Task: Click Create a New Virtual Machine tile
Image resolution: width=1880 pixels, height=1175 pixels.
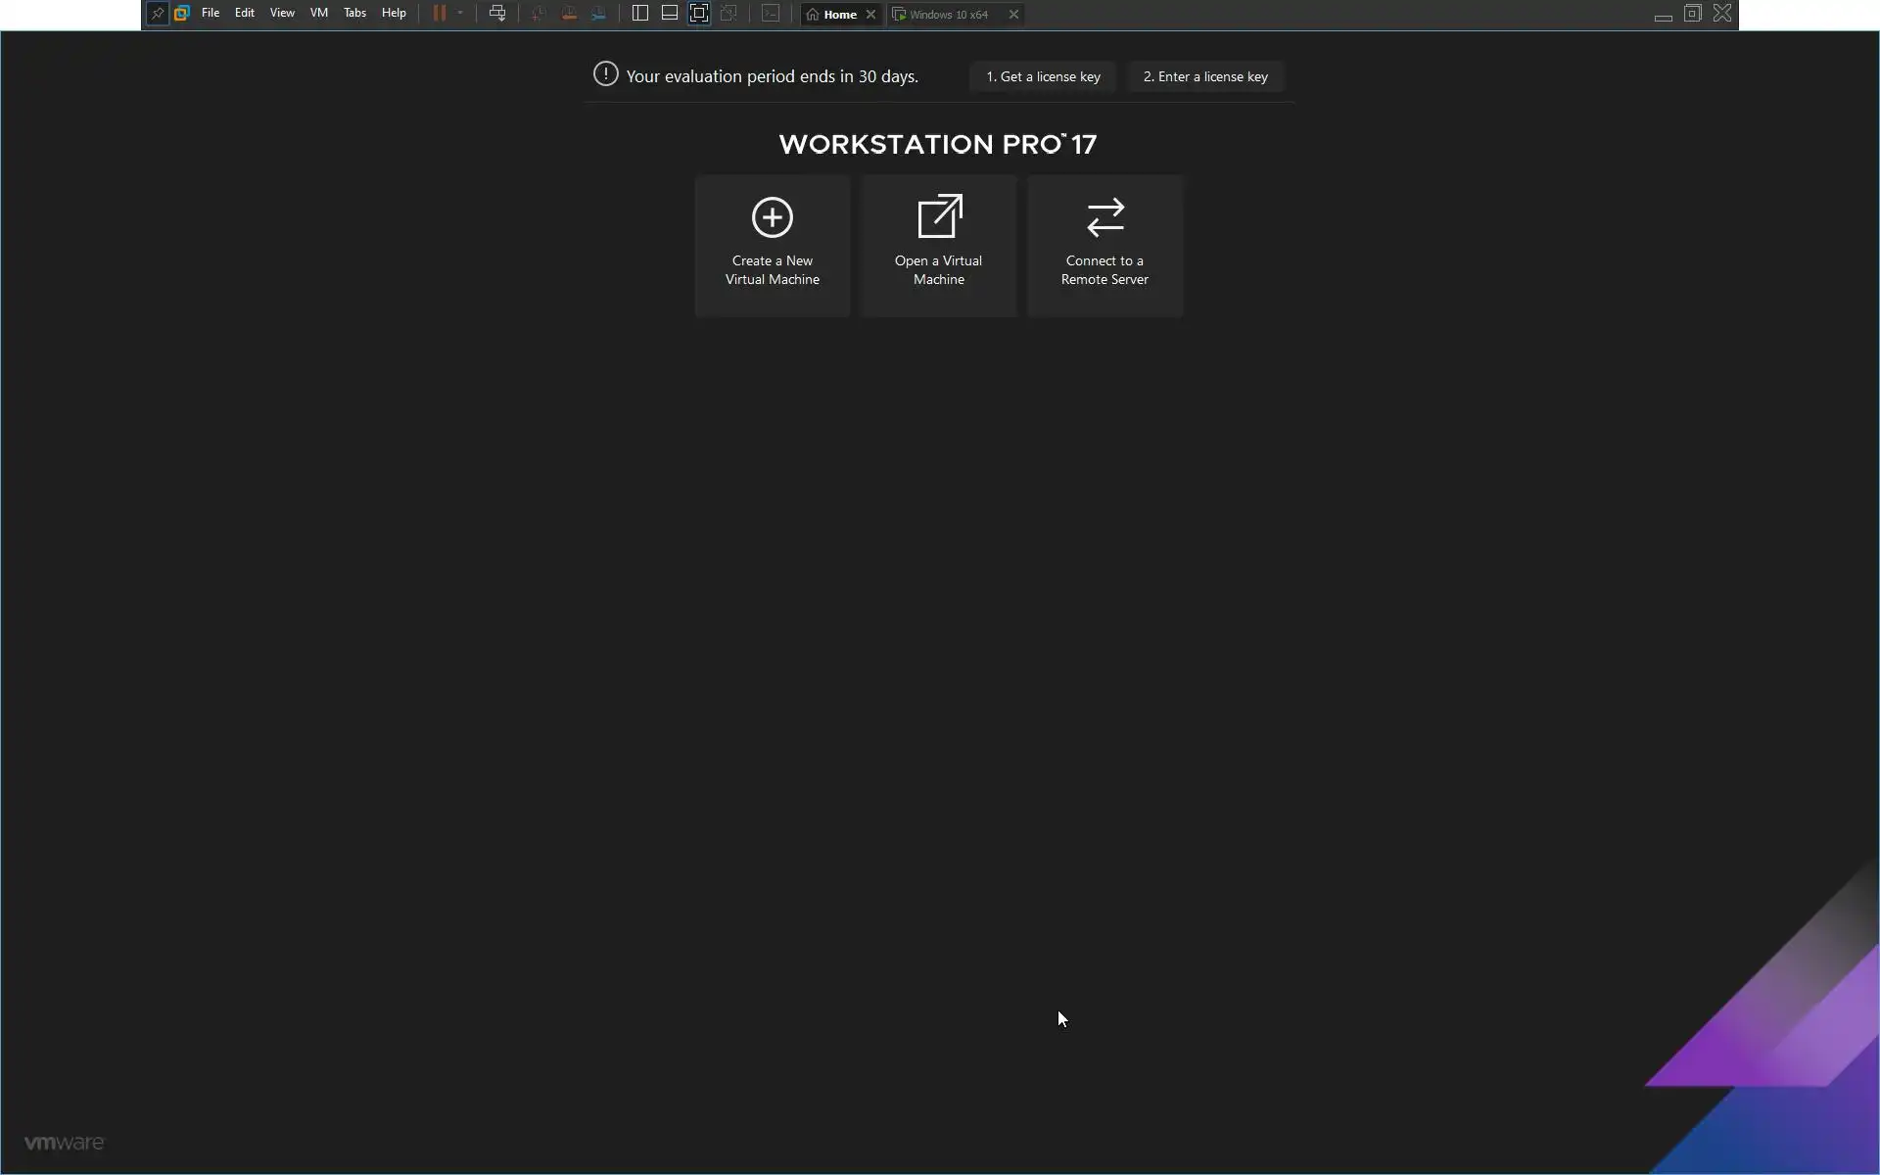Action: [x=773, y=246]
